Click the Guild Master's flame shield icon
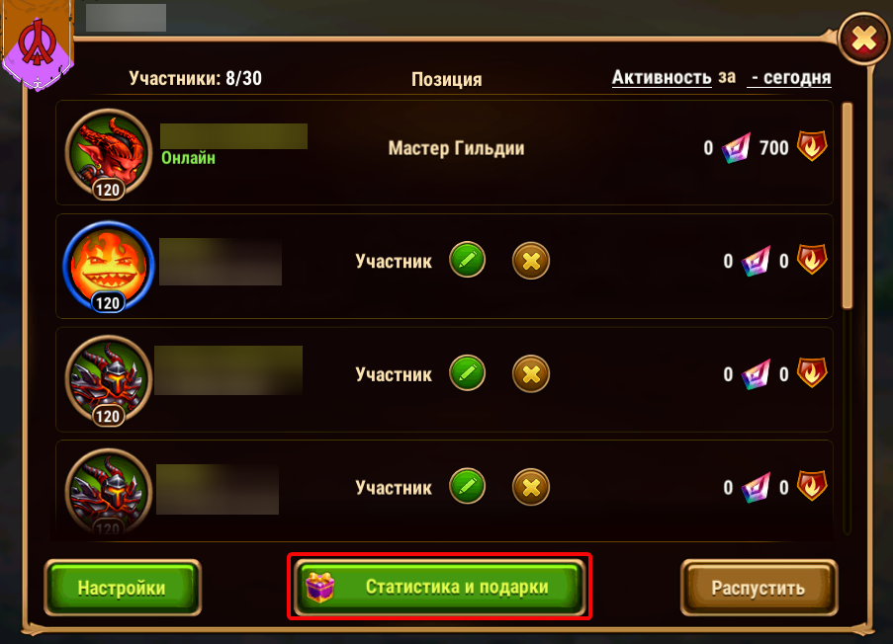This screenshot has height=644, width=893. (x=812, y=146)
